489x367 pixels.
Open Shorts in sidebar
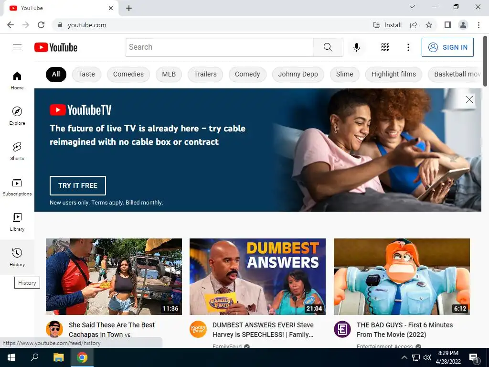[17, 151]
